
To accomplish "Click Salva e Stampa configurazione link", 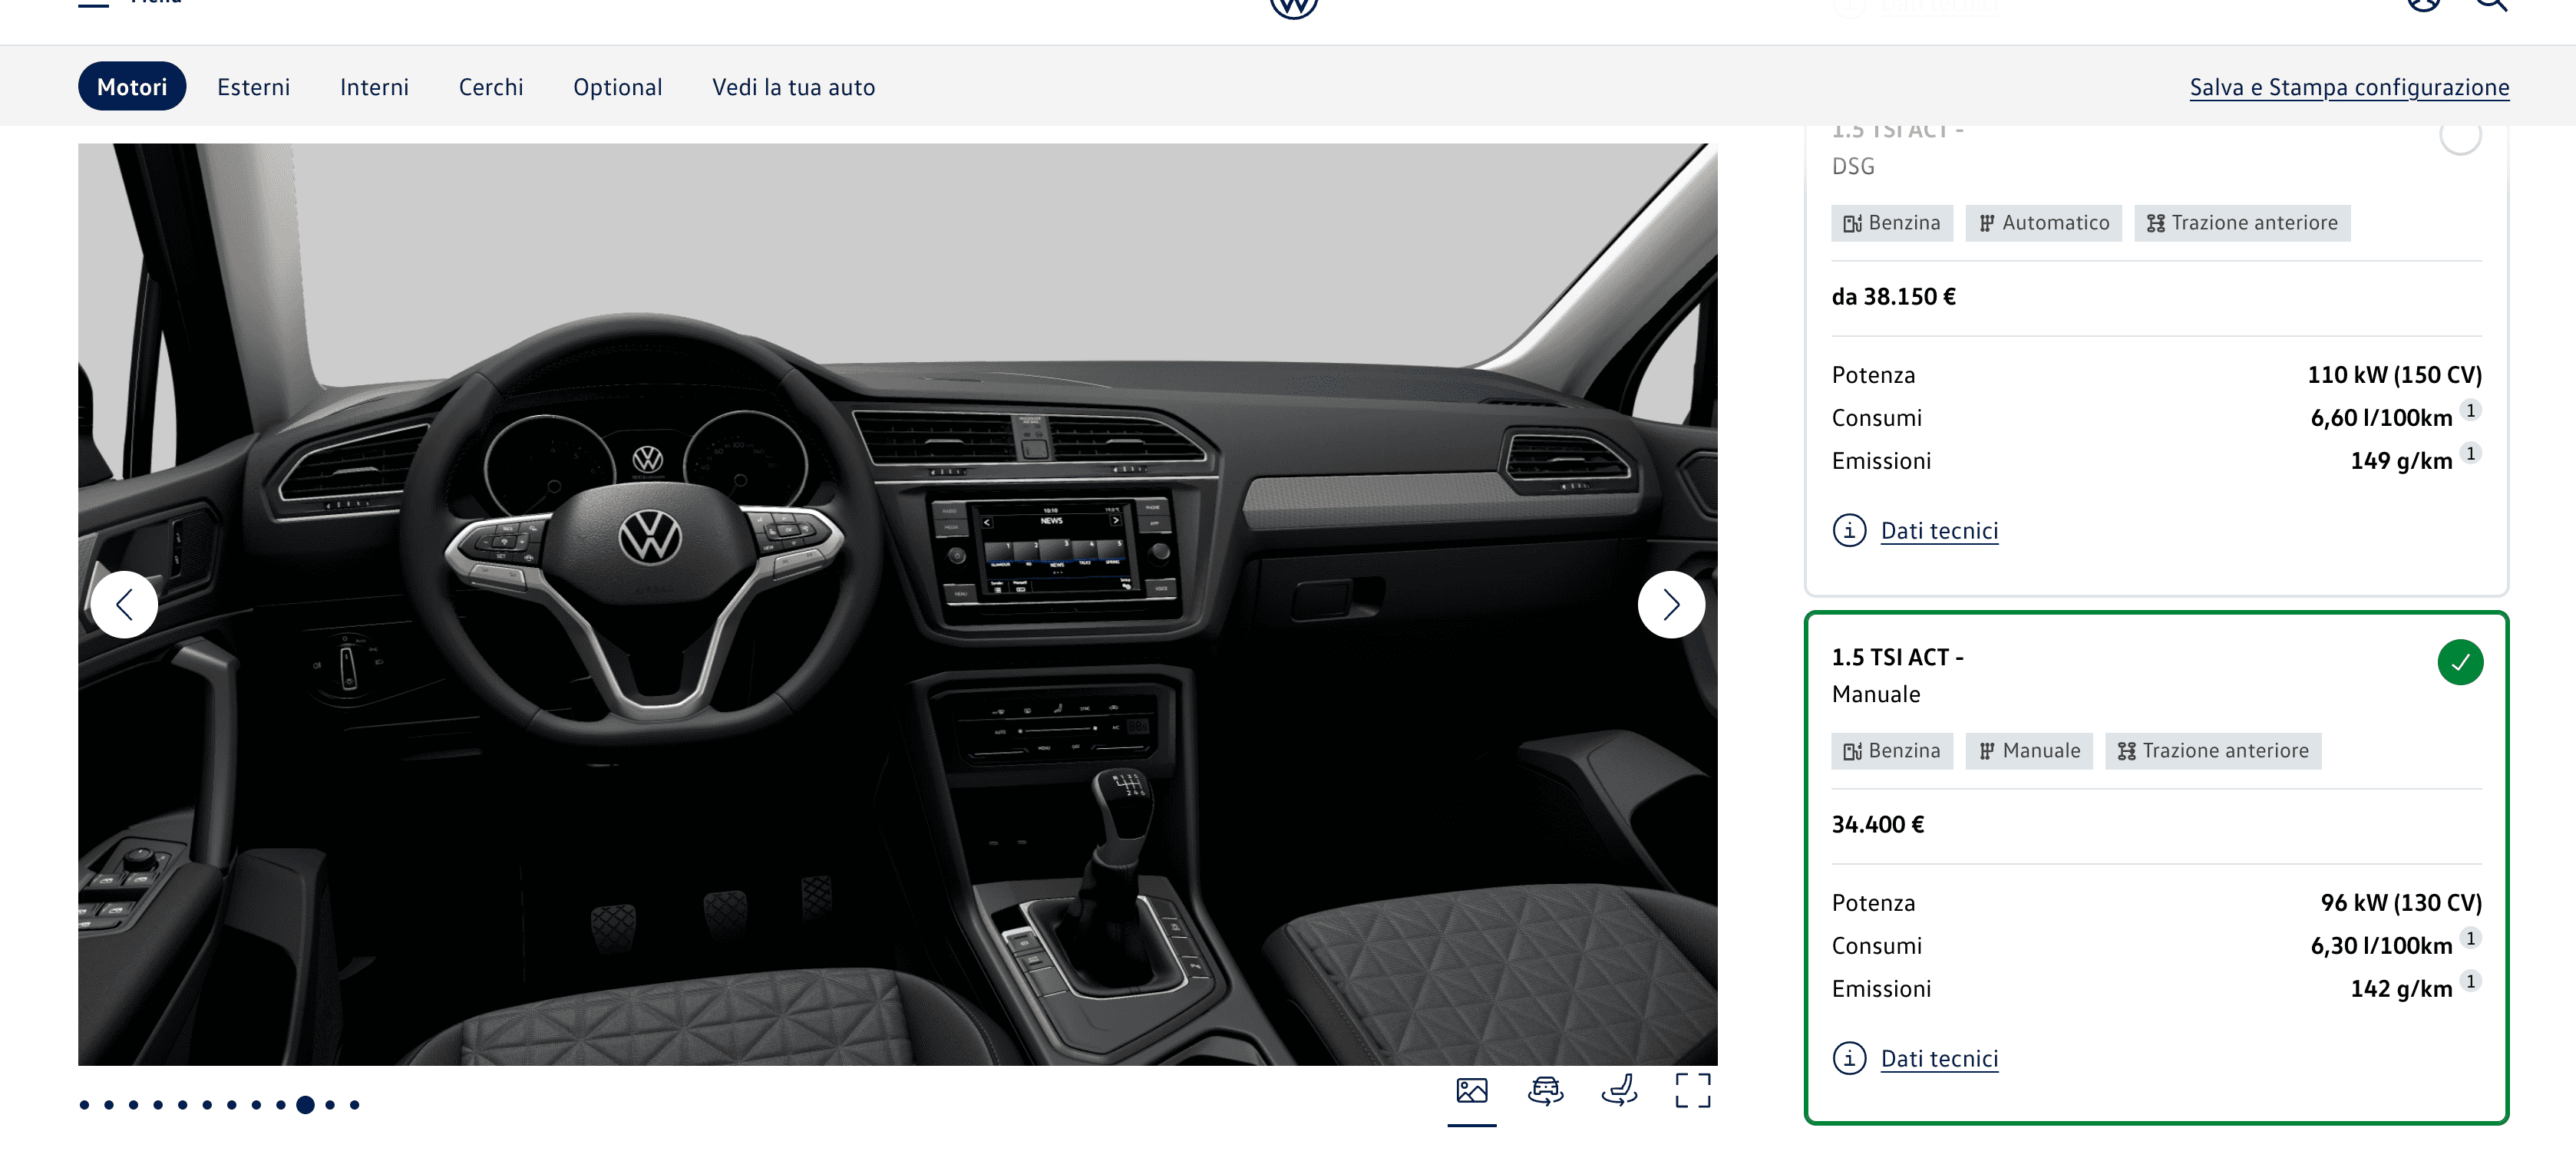I will pyautogui.click(x=2348, y=87).
